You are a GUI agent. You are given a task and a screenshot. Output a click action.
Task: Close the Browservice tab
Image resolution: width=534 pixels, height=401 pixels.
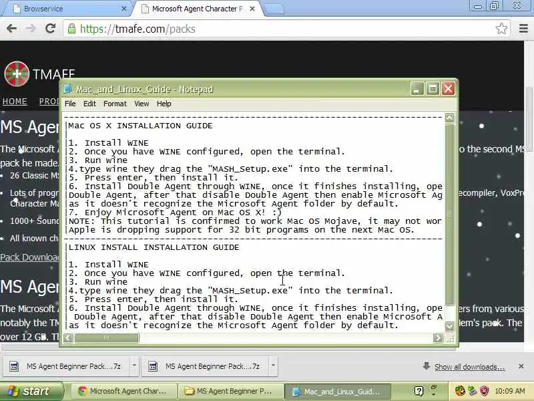click(x=124, y=9)
